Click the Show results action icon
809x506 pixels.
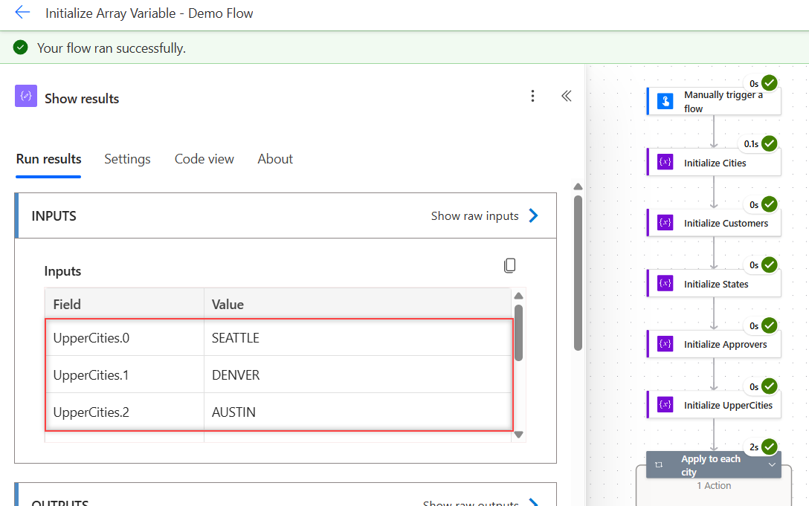[26, 96]
